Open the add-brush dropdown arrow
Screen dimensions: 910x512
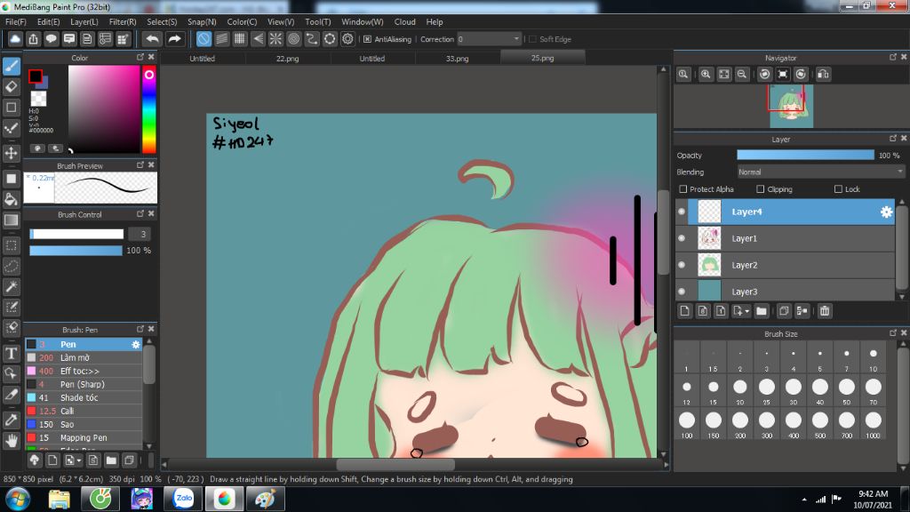79,460
